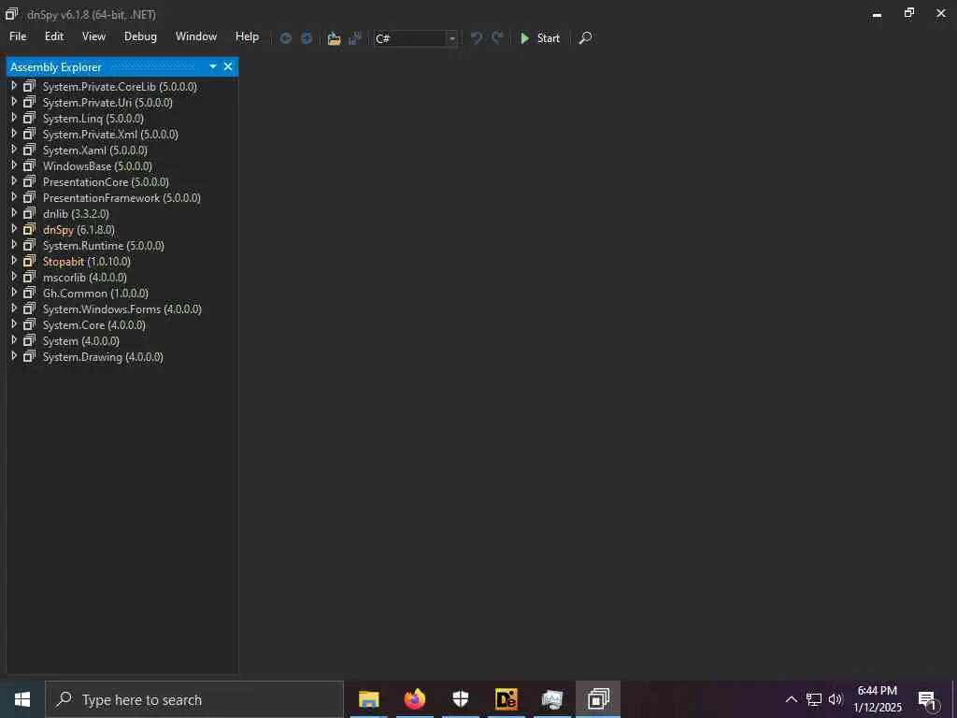Click the Windows taskbar search box
The width and height of the screenshot is (957, 718).
pyautogui.click(x=194, y=699)
